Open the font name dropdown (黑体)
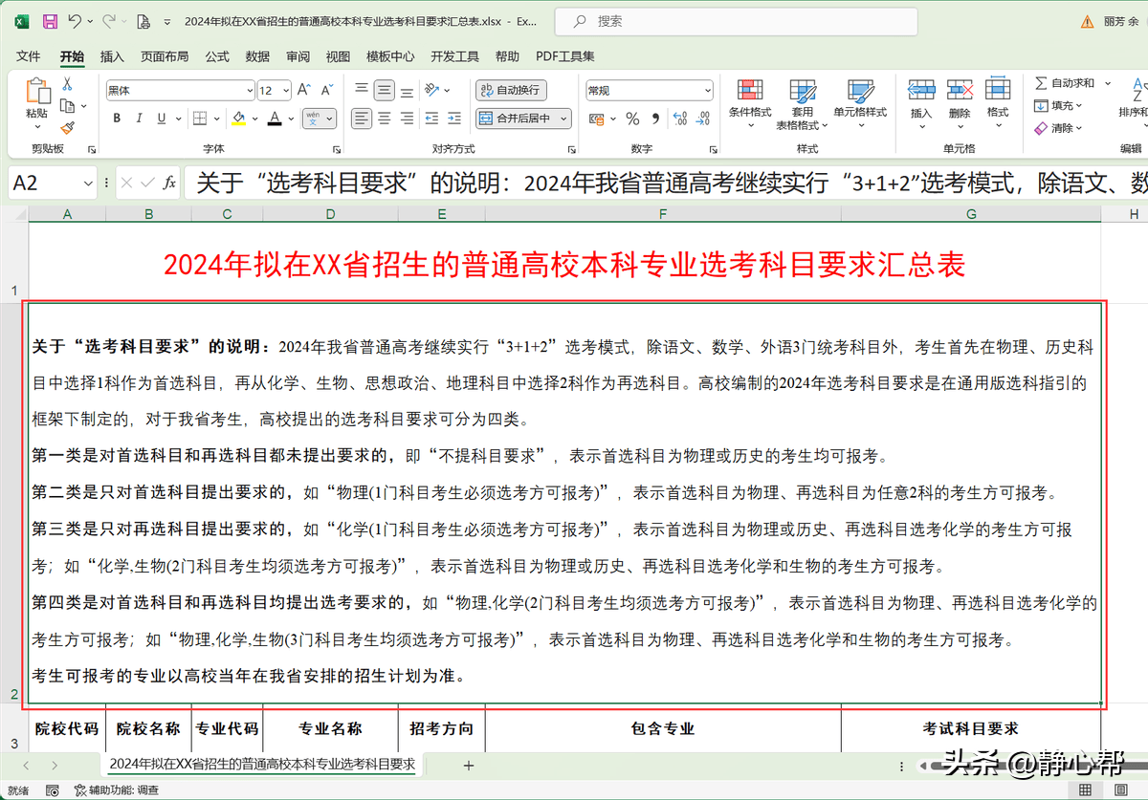The width and height of the screenshot is (1148, 800). (x=249, y=90)
